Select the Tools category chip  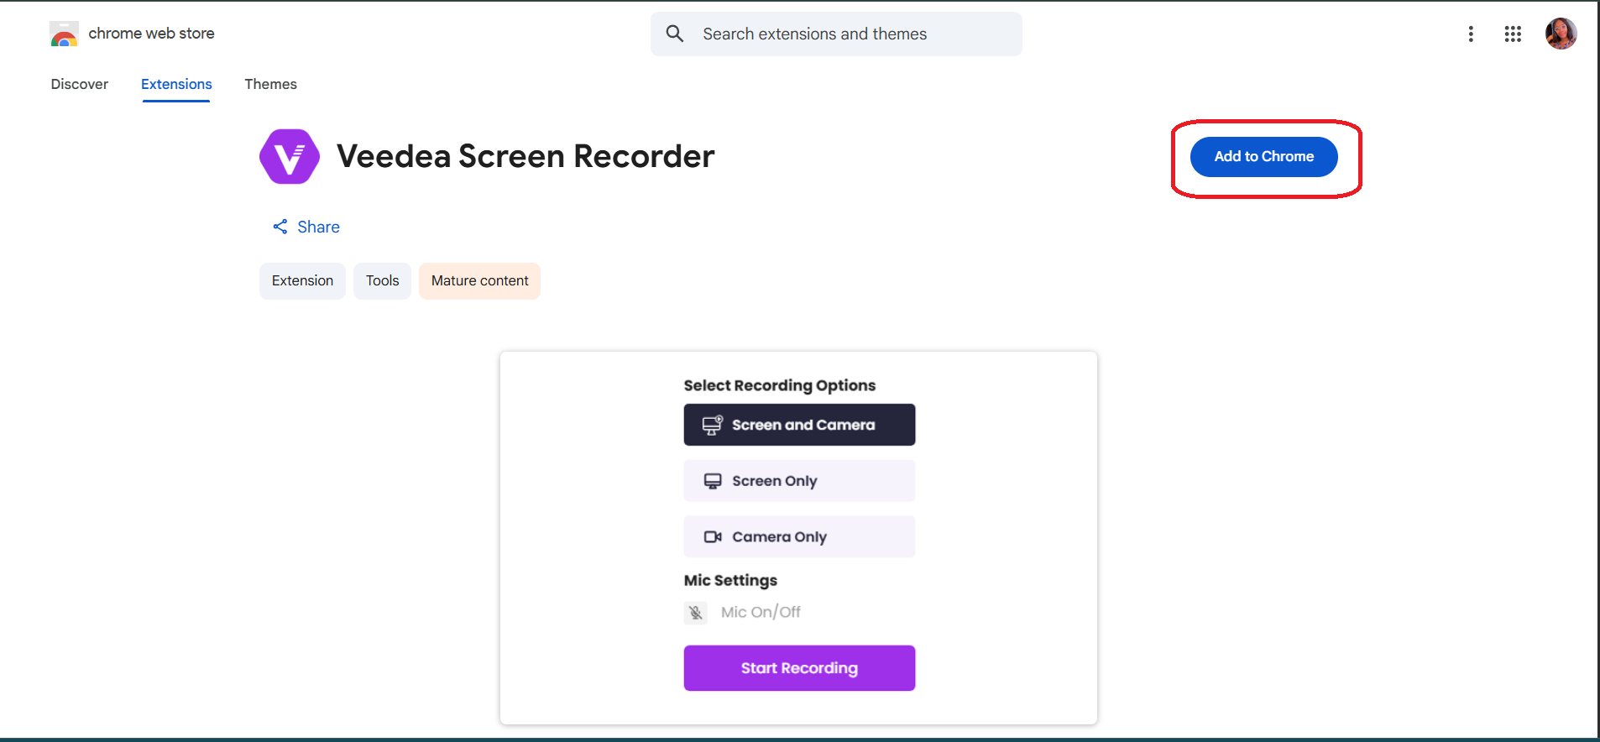pos(382,281)
